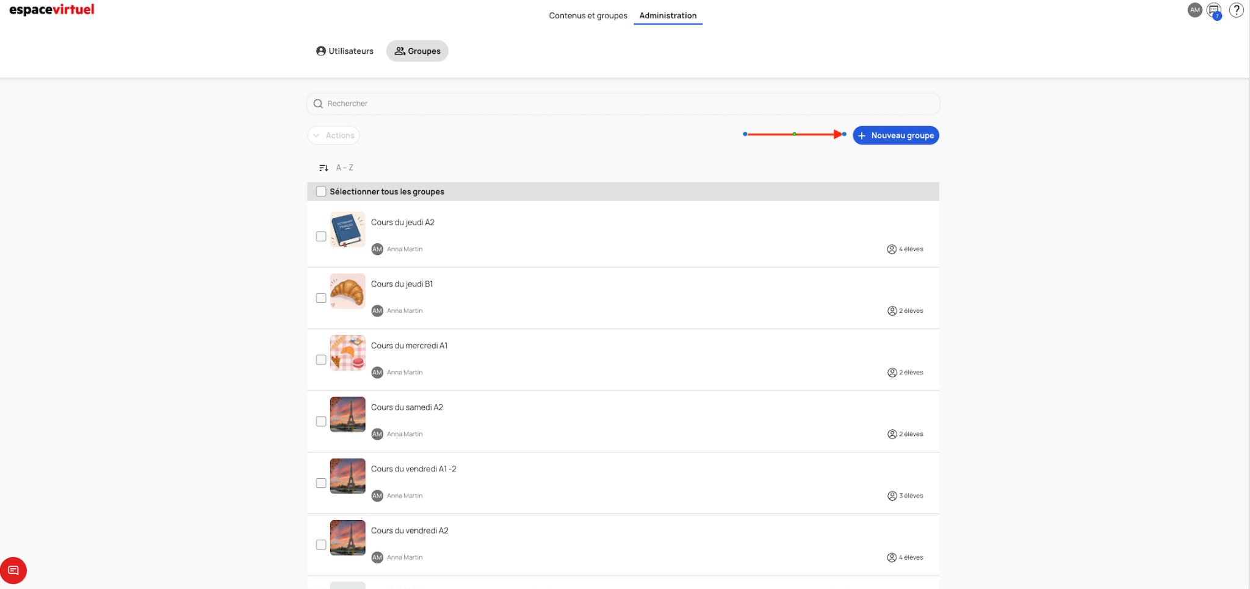
Task: Click Anna Martin avatar under Cours du samedi A2
Action: click(377, 434)
